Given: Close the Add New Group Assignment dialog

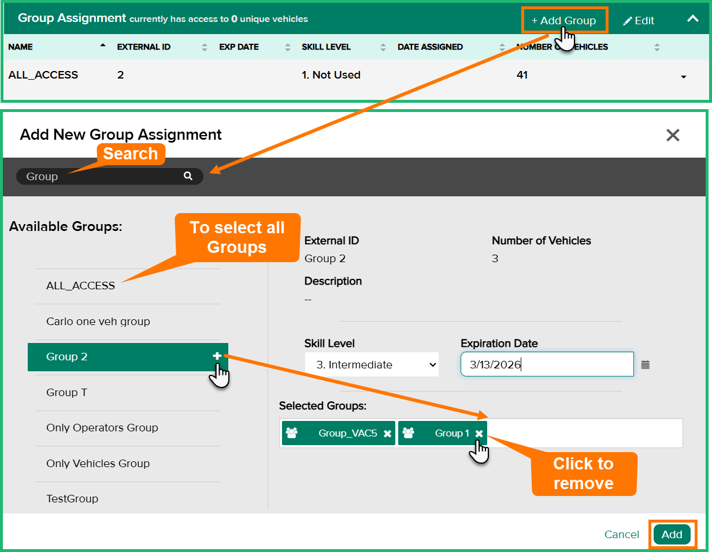Looking at the screenshot, I should tap(673, 135).
